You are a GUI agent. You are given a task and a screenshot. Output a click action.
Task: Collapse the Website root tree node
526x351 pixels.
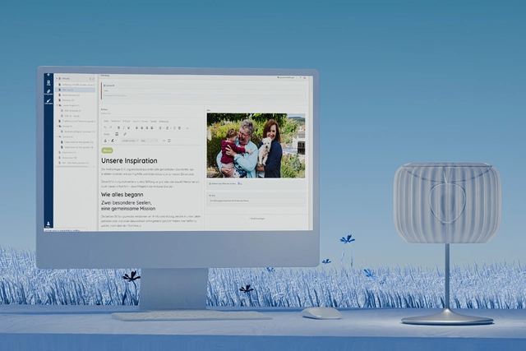57,79
